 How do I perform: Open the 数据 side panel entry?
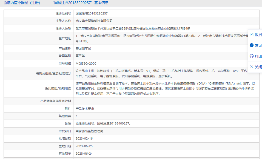pos(258,35)
